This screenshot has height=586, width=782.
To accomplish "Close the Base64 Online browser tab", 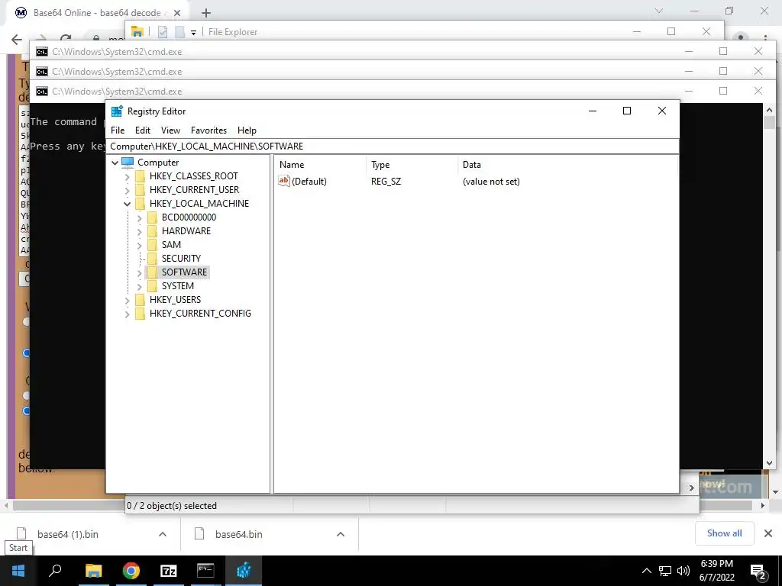I will [177, 13].
